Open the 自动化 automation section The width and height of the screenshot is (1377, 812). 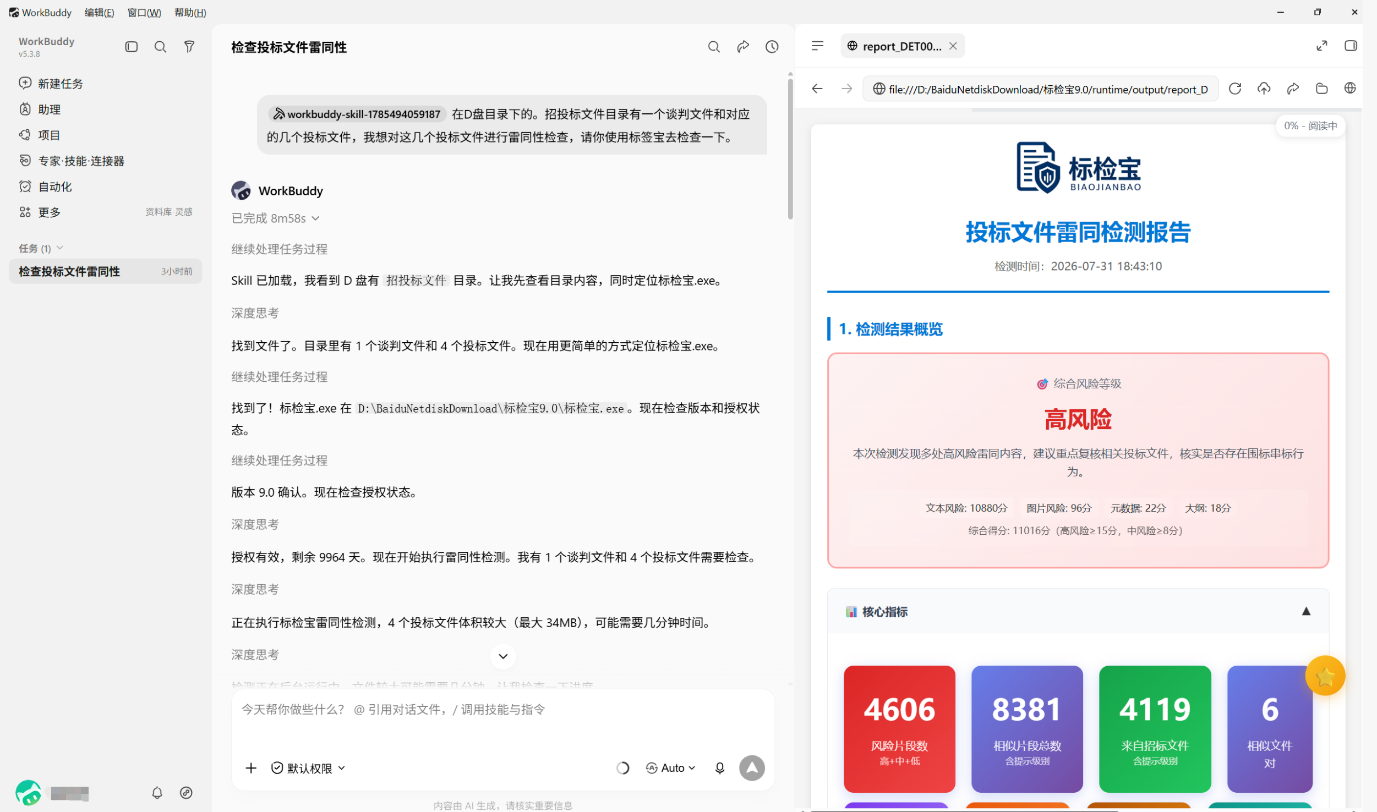pos(45,187)
